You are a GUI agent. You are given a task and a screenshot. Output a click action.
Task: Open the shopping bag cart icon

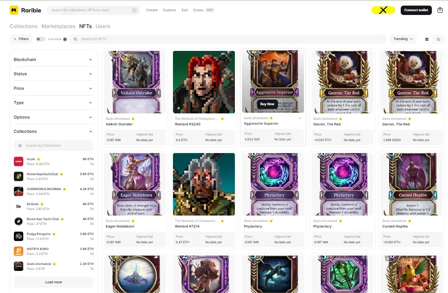(440, 10)
